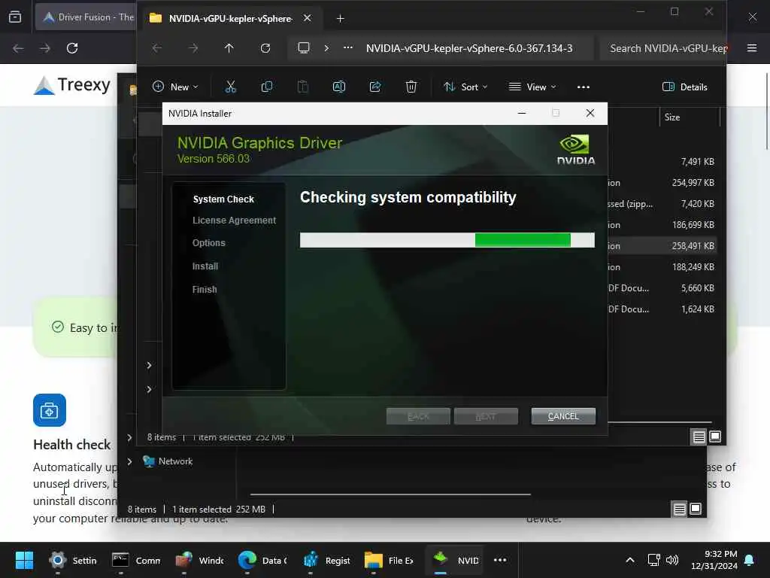Click the System Check step in installer
The height and width of the screenshot is (578, 770).
tap(223, 199)
